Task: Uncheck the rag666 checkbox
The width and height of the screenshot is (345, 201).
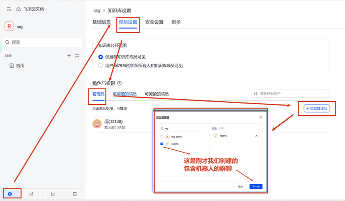Action: 161,144
